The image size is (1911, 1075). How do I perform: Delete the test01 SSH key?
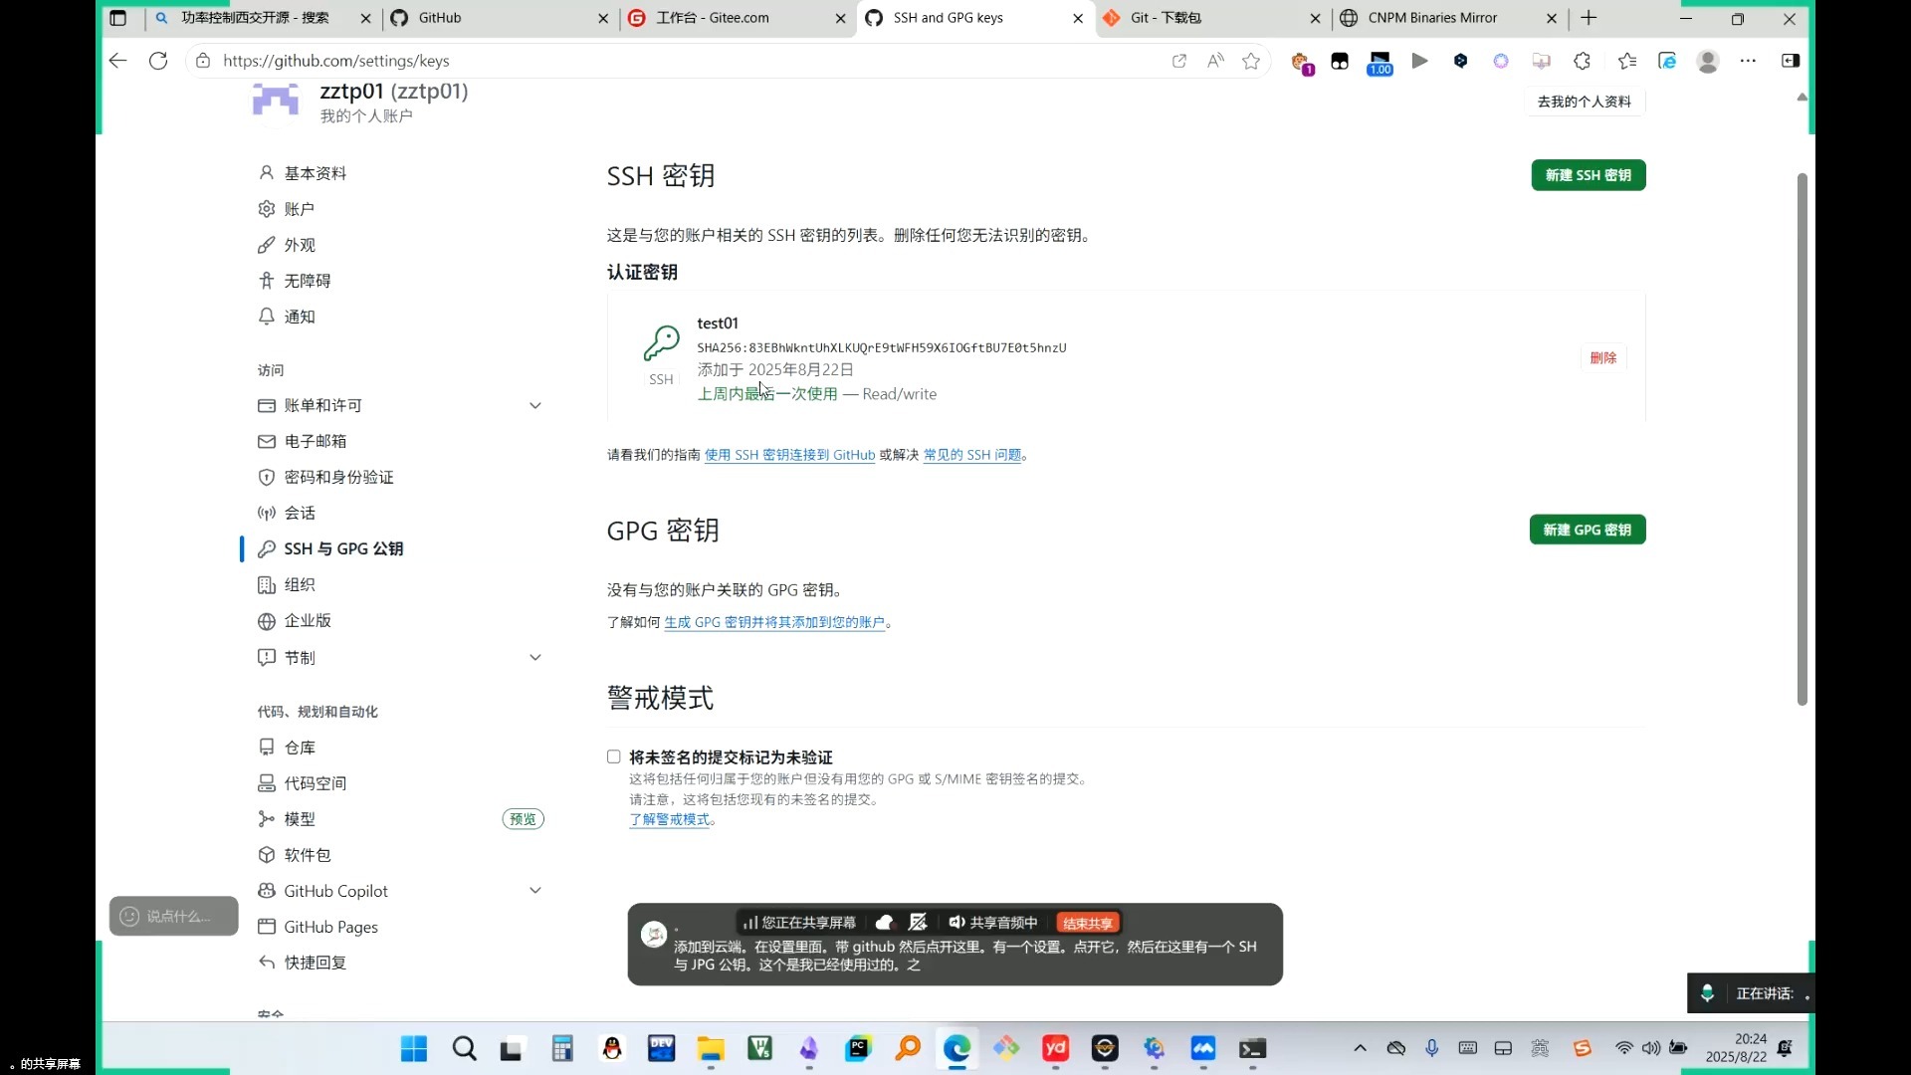click(x=1602, y=357)
